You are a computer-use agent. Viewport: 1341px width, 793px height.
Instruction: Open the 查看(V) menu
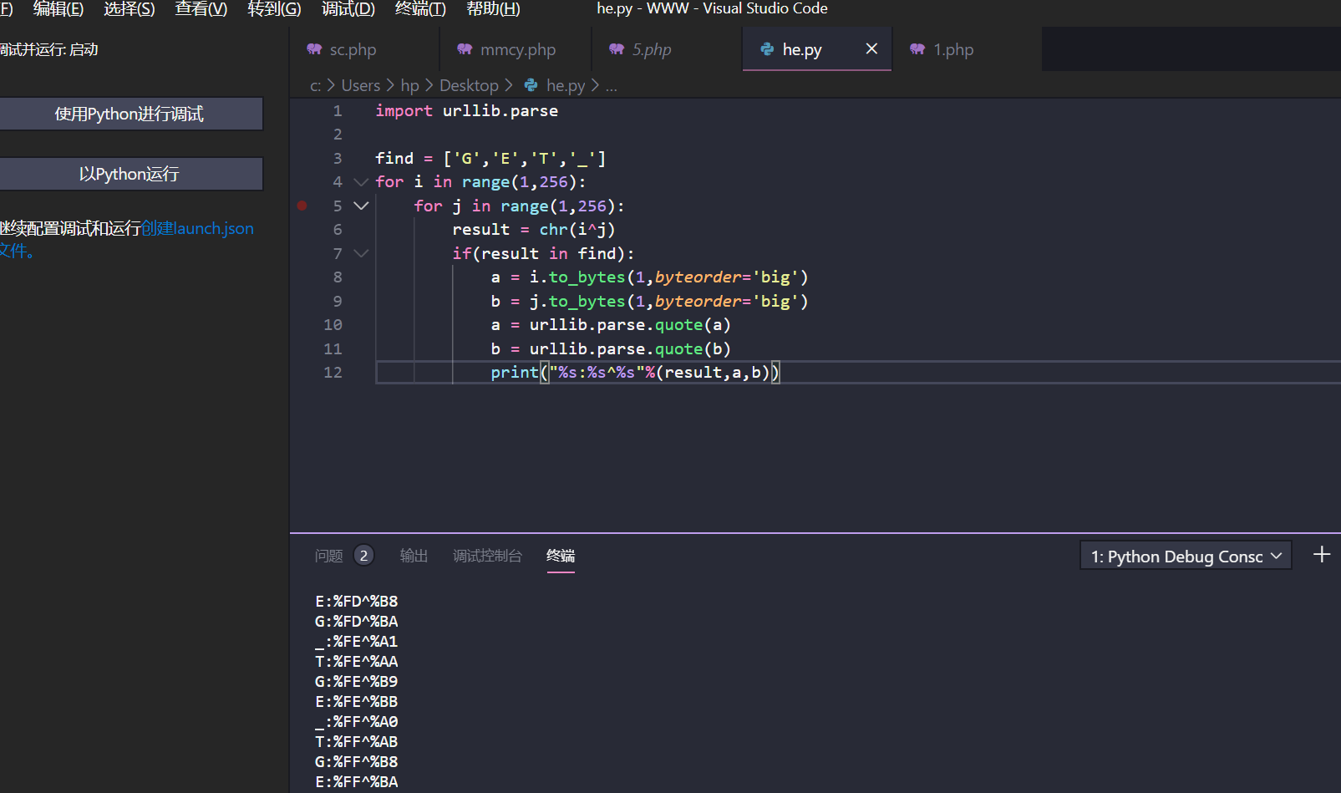pyautogui.click(x=201, y=9)
